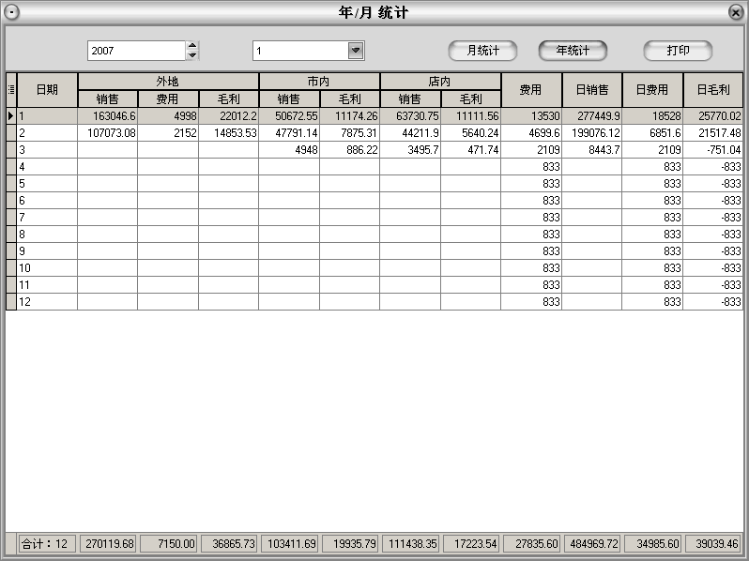The width and height of the screenshot is (749, 561).
Task: Select cell 2152 in row 2
Action: [x=168, y=132]
